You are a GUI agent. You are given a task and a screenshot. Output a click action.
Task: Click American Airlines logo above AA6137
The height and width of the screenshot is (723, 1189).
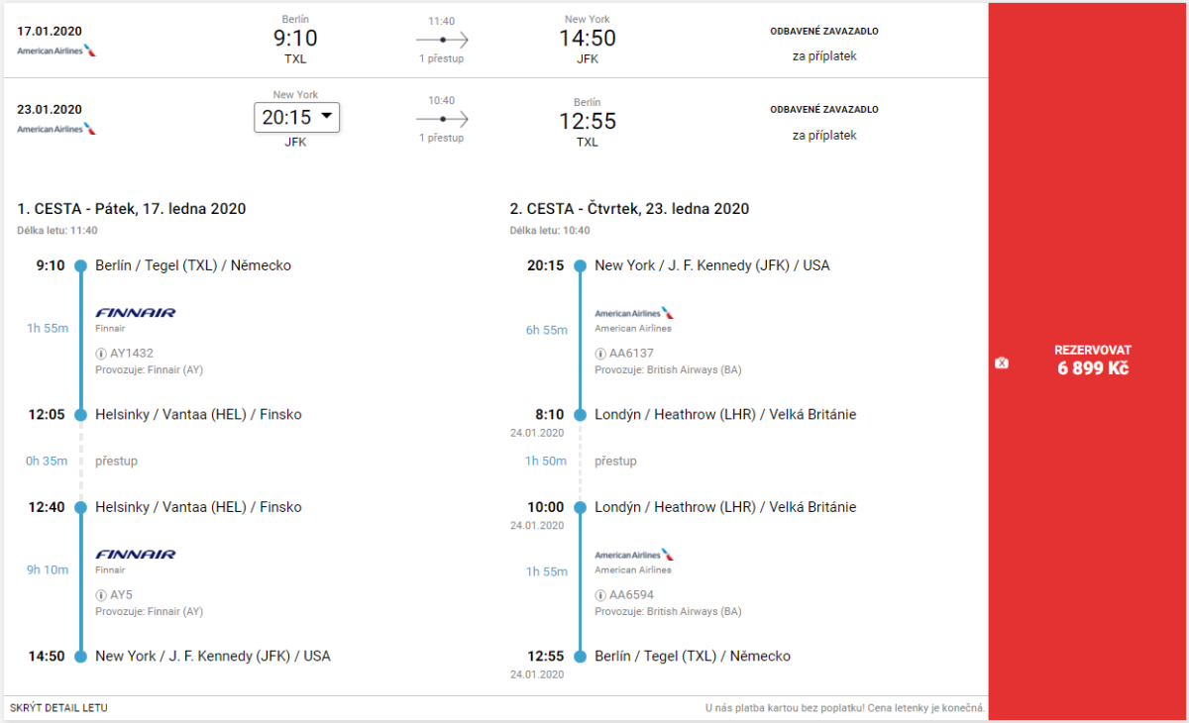coord(634,313)
